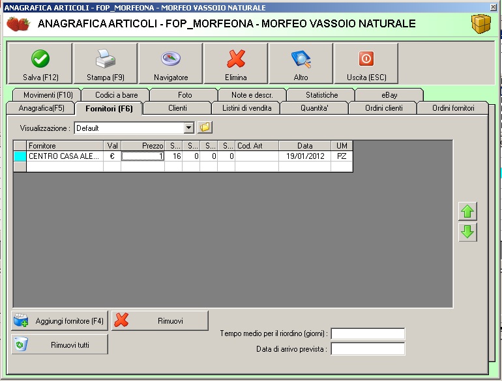Viewport: 502px width, 381px height.
Task: Click the yellow box icon in header
Action: pyautogui.click(x=481, y=23)
